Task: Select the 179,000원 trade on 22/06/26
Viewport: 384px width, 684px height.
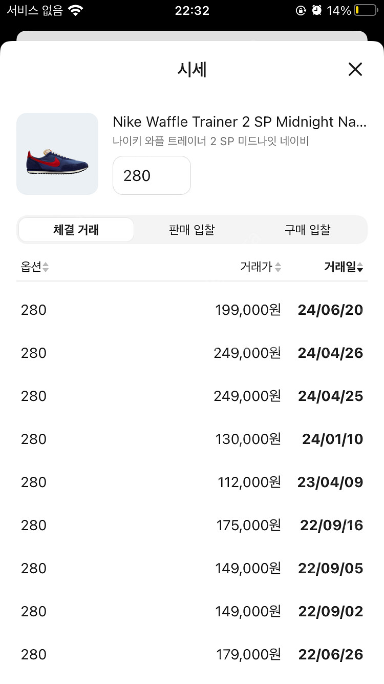Action: coord(192,654)
